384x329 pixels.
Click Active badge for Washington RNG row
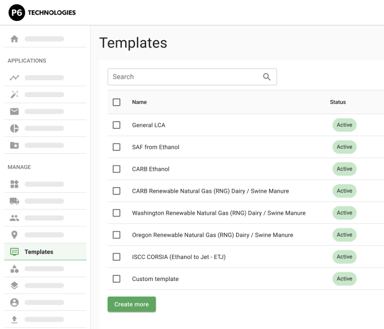click(344, 213)
